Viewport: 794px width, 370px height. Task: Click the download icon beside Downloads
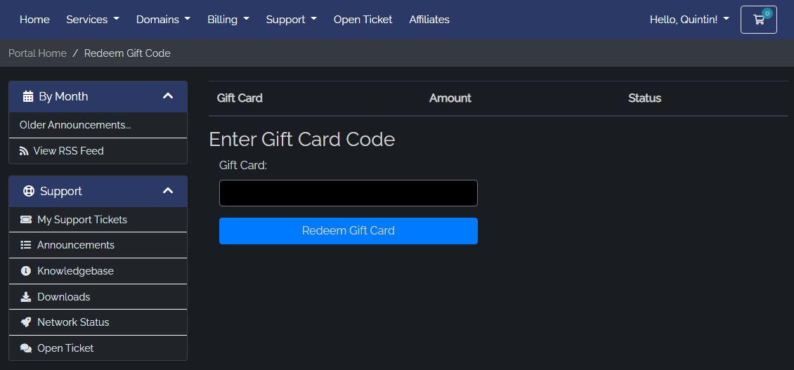[26, 296]
